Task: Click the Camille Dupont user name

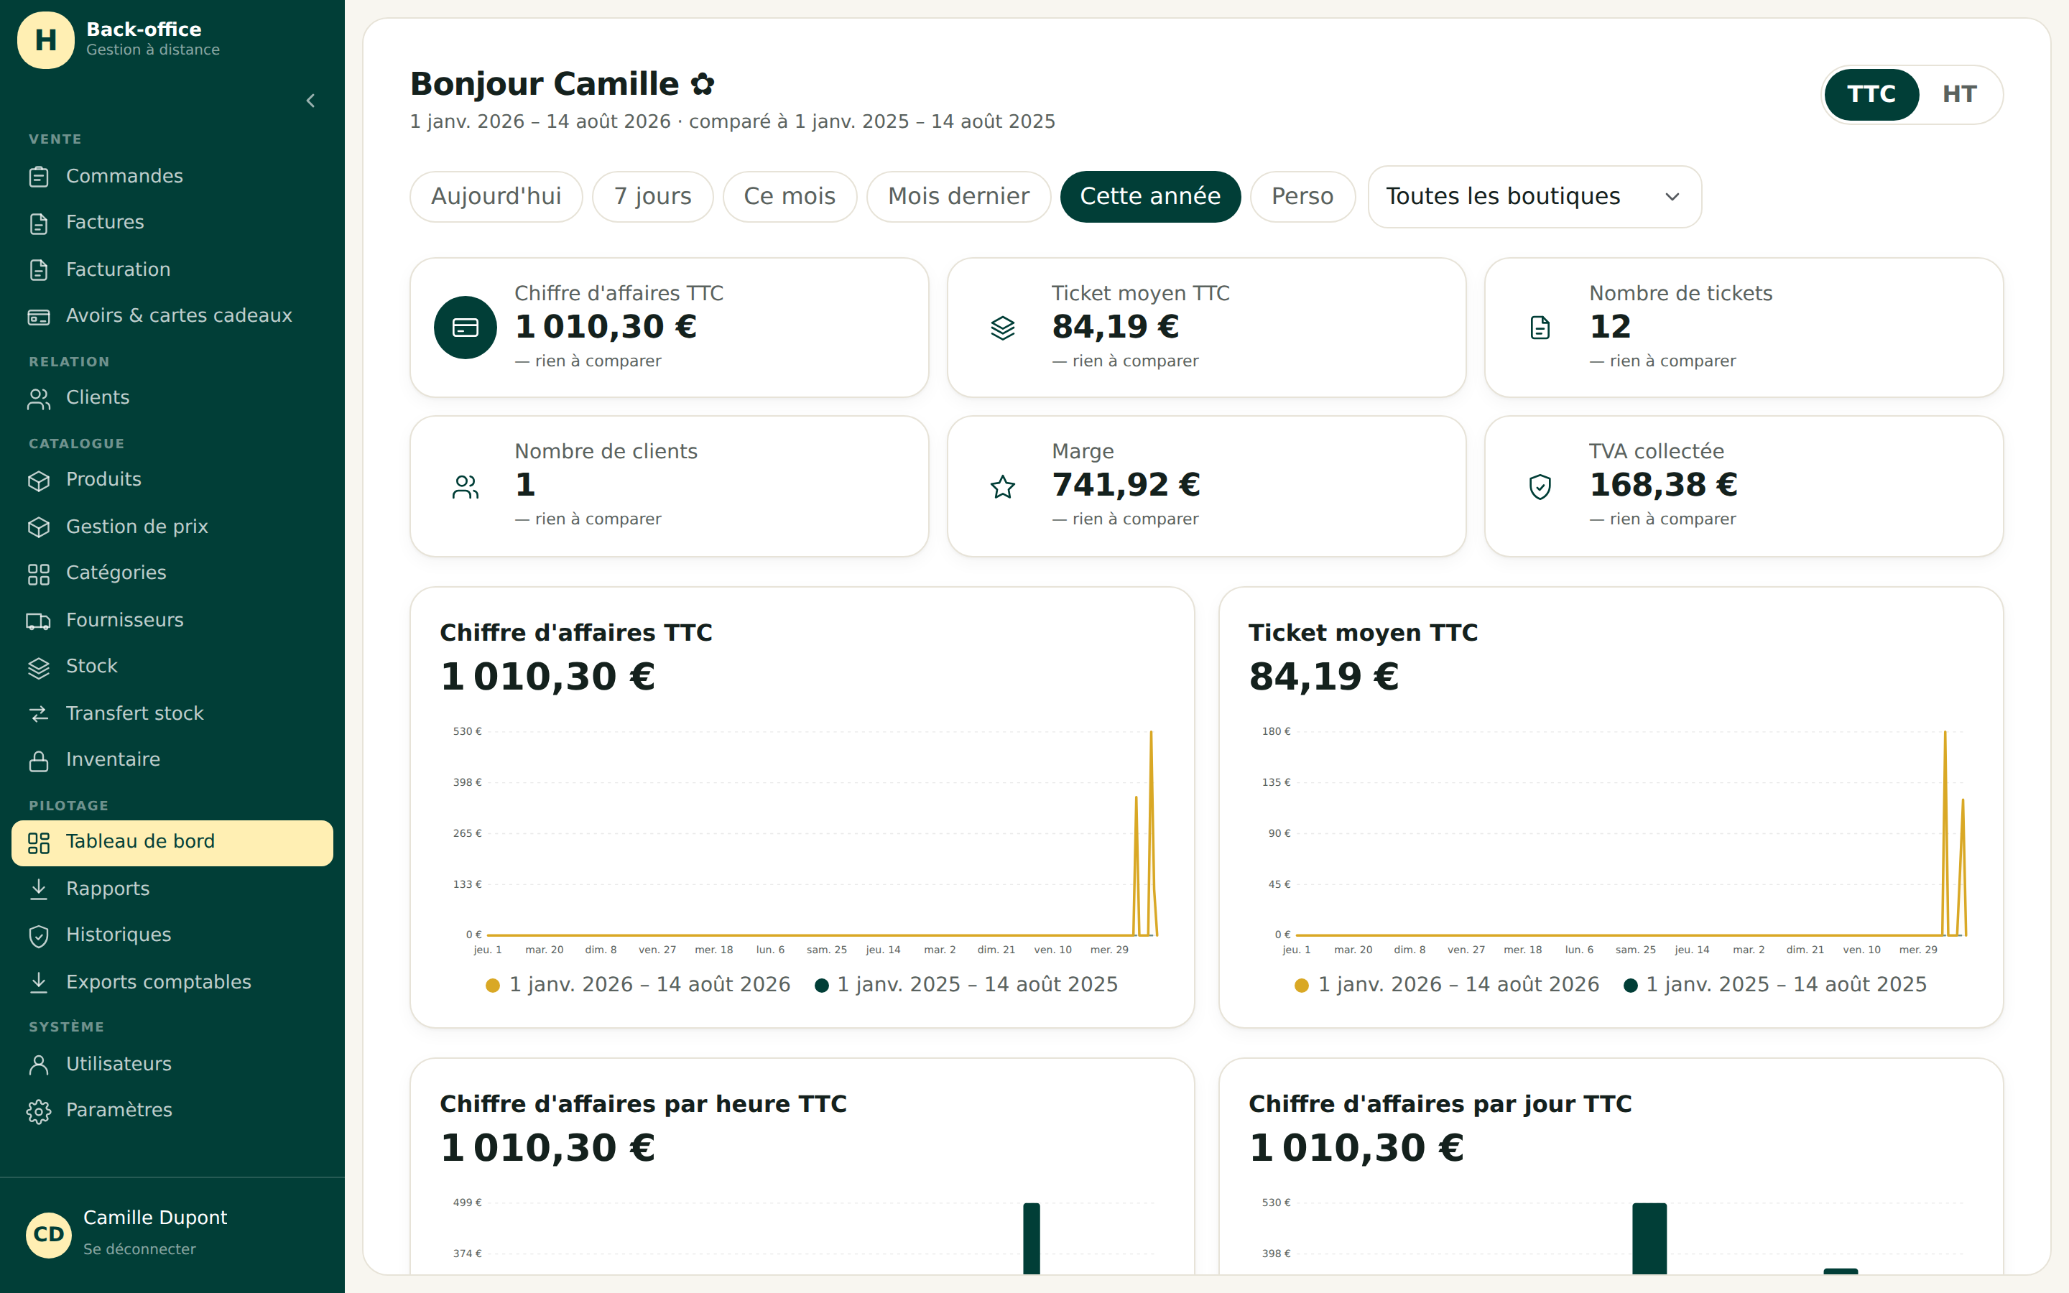Action: coord(154,1218)
